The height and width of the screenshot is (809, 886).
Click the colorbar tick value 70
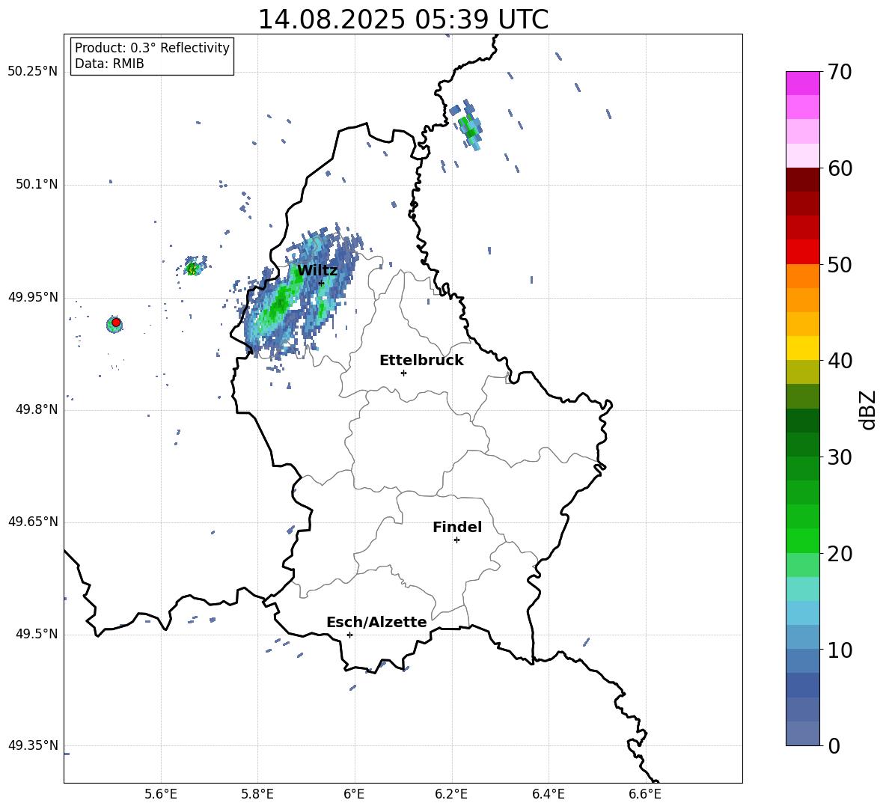tap(840, 73)
